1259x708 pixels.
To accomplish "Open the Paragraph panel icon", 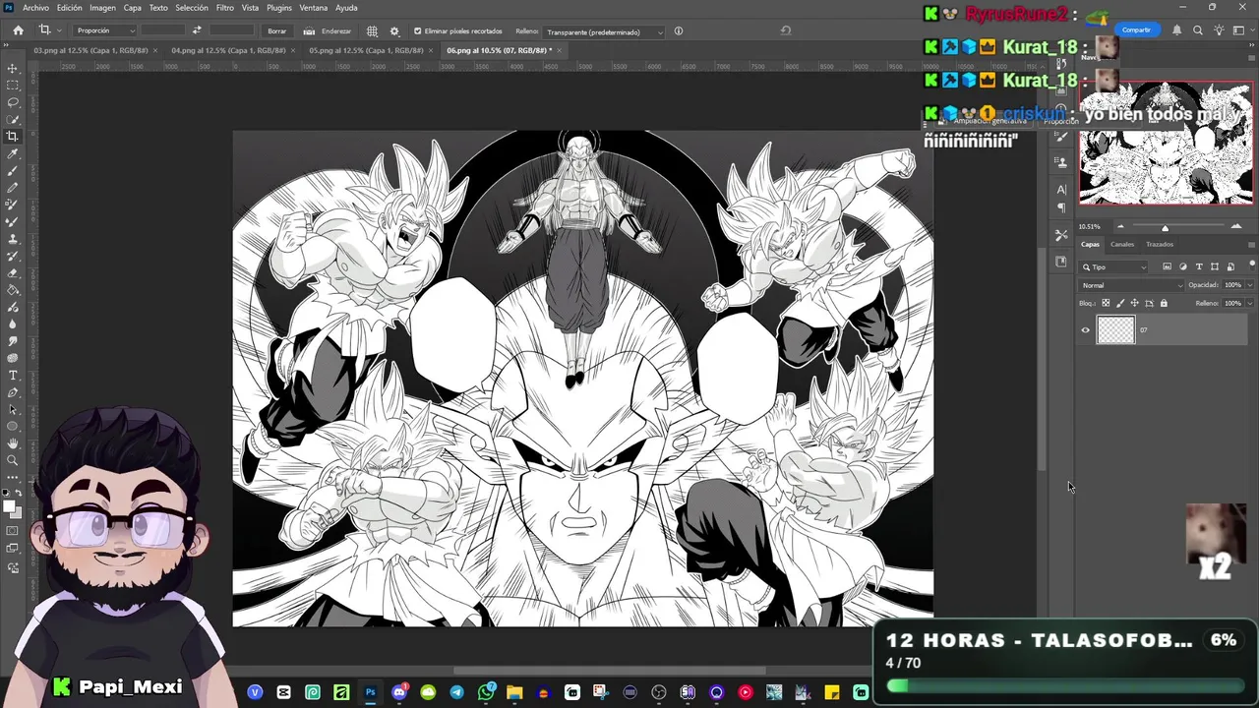I will (x=1061, y=207).
